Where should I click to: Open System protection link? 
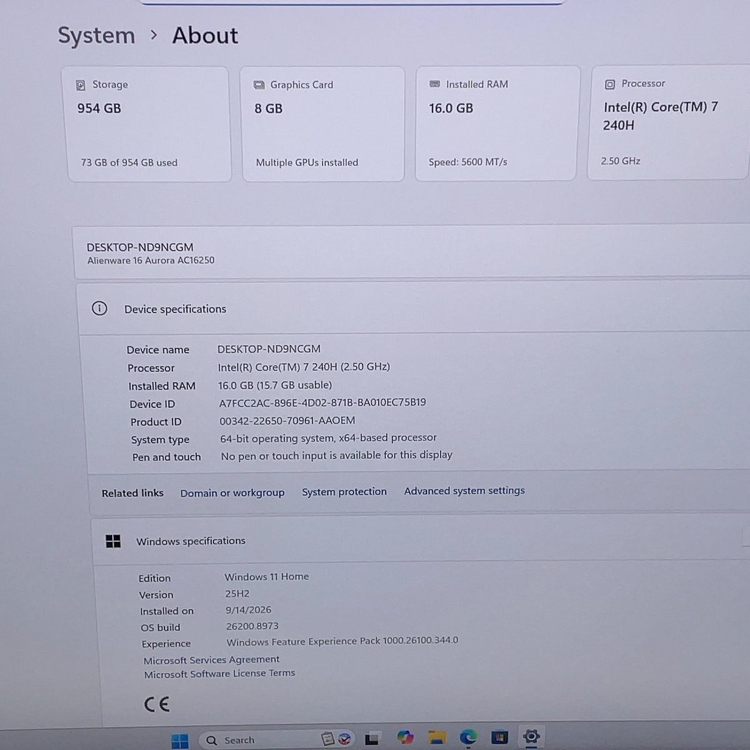pos(344,492)
